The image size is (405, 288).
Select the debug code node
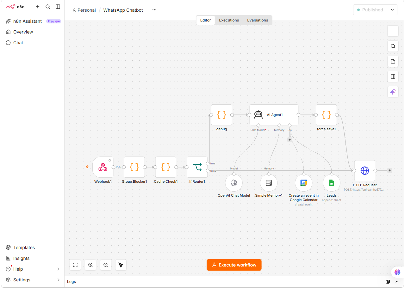[x=221, y=115]
